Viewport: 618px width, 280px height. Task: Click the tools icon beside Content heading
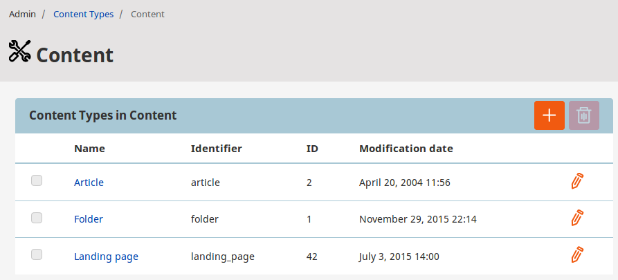click(x=19, y=50)
